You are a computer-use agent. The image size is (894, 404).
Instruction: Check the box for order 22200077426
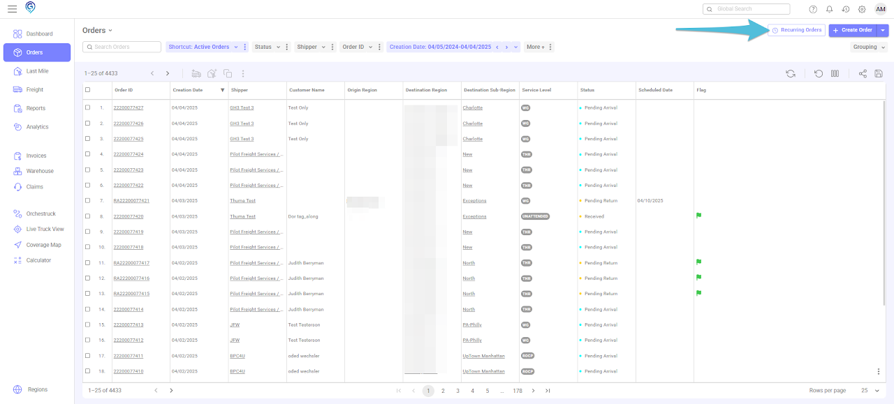[87, 124]
